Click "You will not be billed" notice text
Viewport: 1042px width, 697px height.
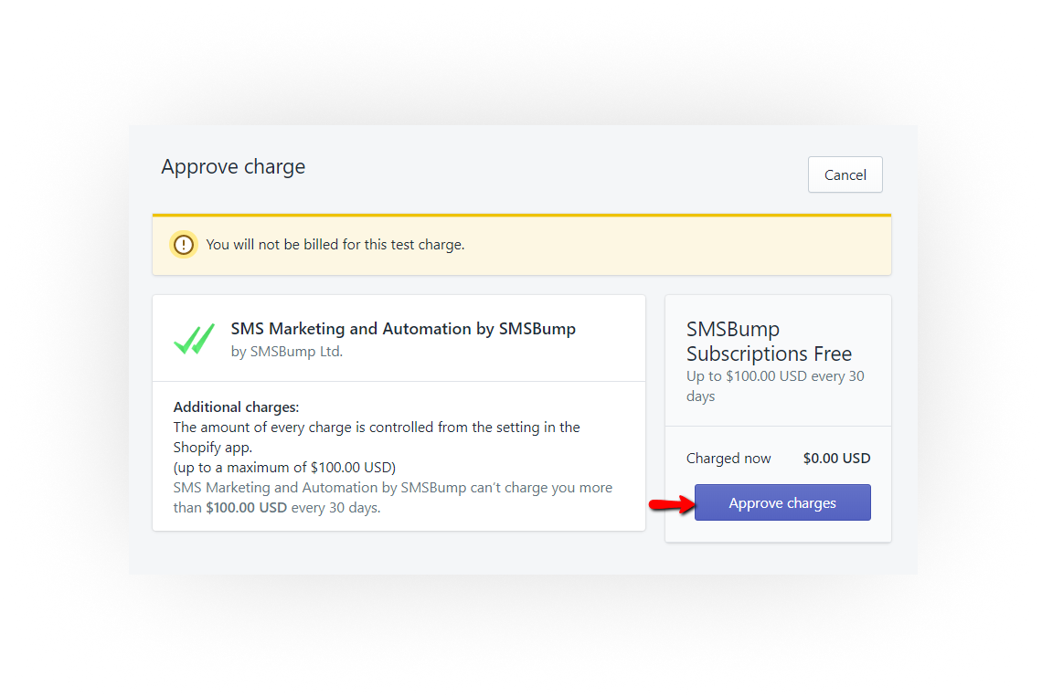click(x=335, y=245)
